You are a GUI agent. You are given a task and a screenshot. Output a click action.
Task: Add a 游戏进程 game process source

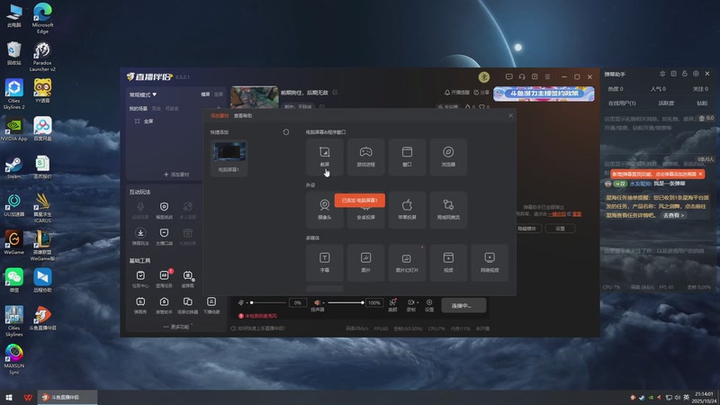point(365,157)
